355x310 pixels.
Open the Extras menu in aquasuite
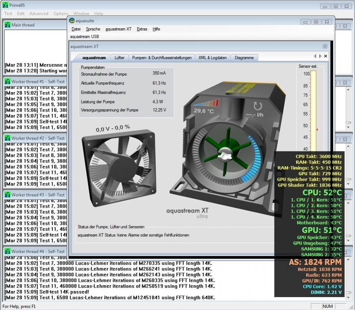[142, 29]
